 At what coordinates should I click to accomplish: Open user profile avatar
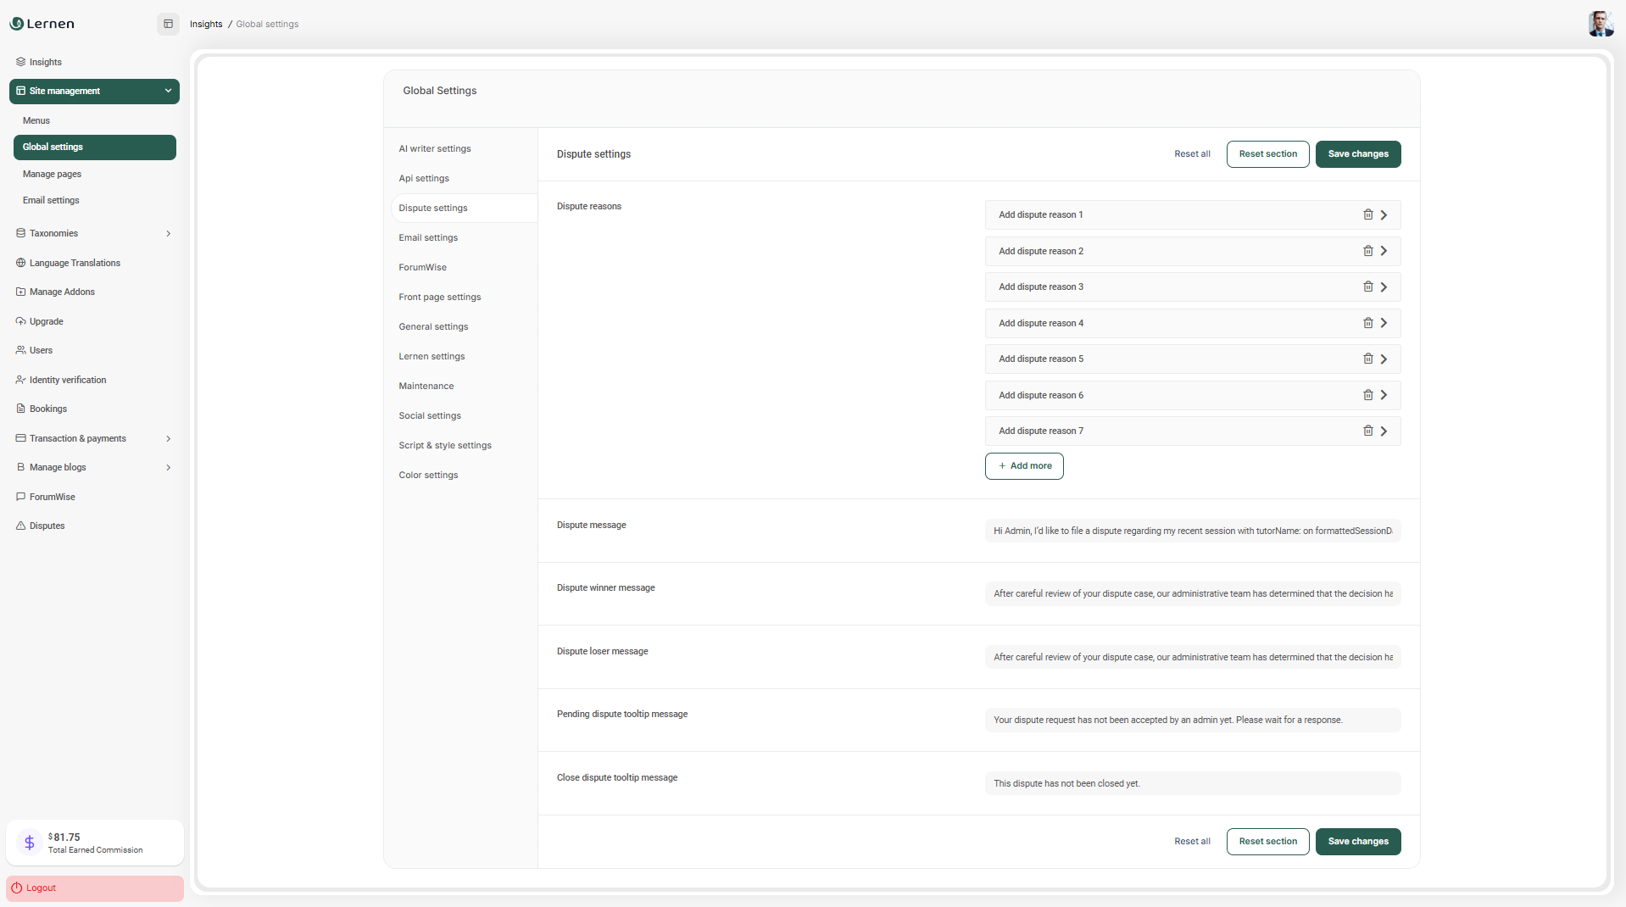(x=1600, y=24)
